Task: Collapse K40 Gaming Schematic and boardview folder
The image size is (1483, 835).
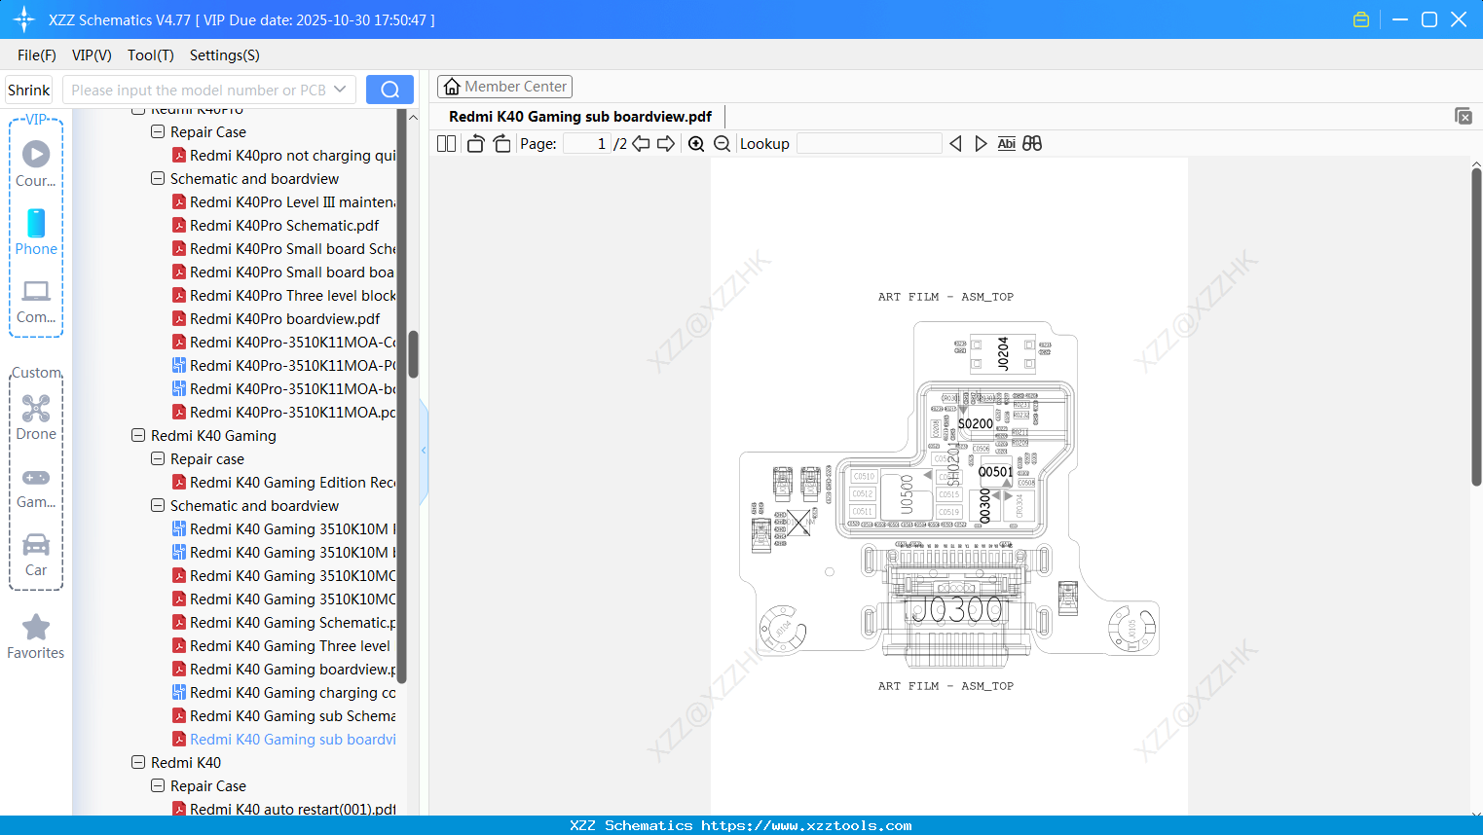Action: pyautogui.click(x=158, y=505)
